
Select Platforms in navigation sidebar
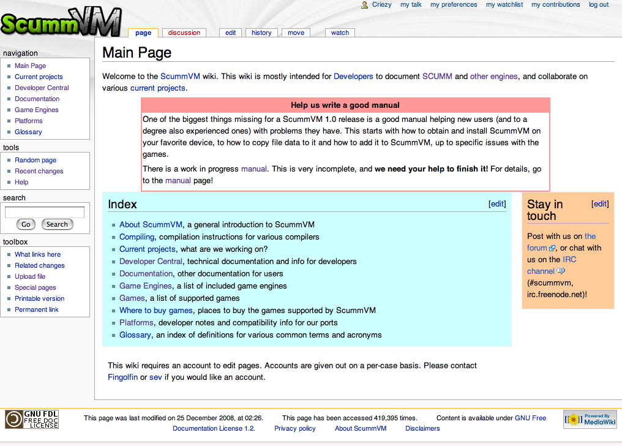(x=29, y=121)
